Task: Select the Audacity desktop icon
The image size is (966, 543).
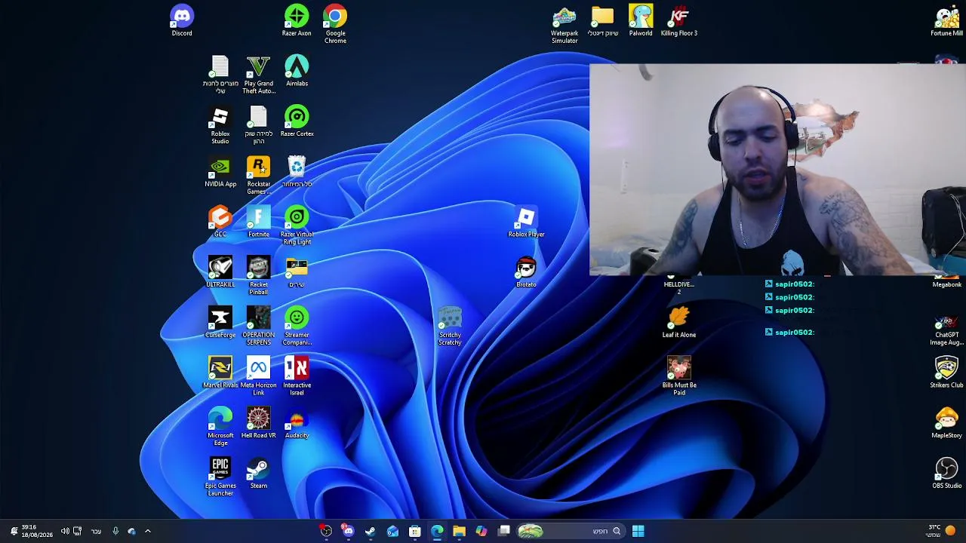Action: [297, 423]
